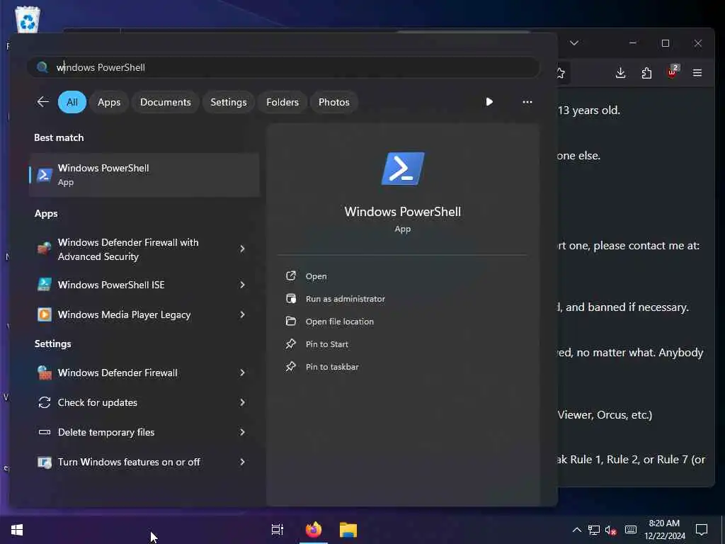
Task: Click the Windows PowerShell ISE icon
Action: click(45, 285)
